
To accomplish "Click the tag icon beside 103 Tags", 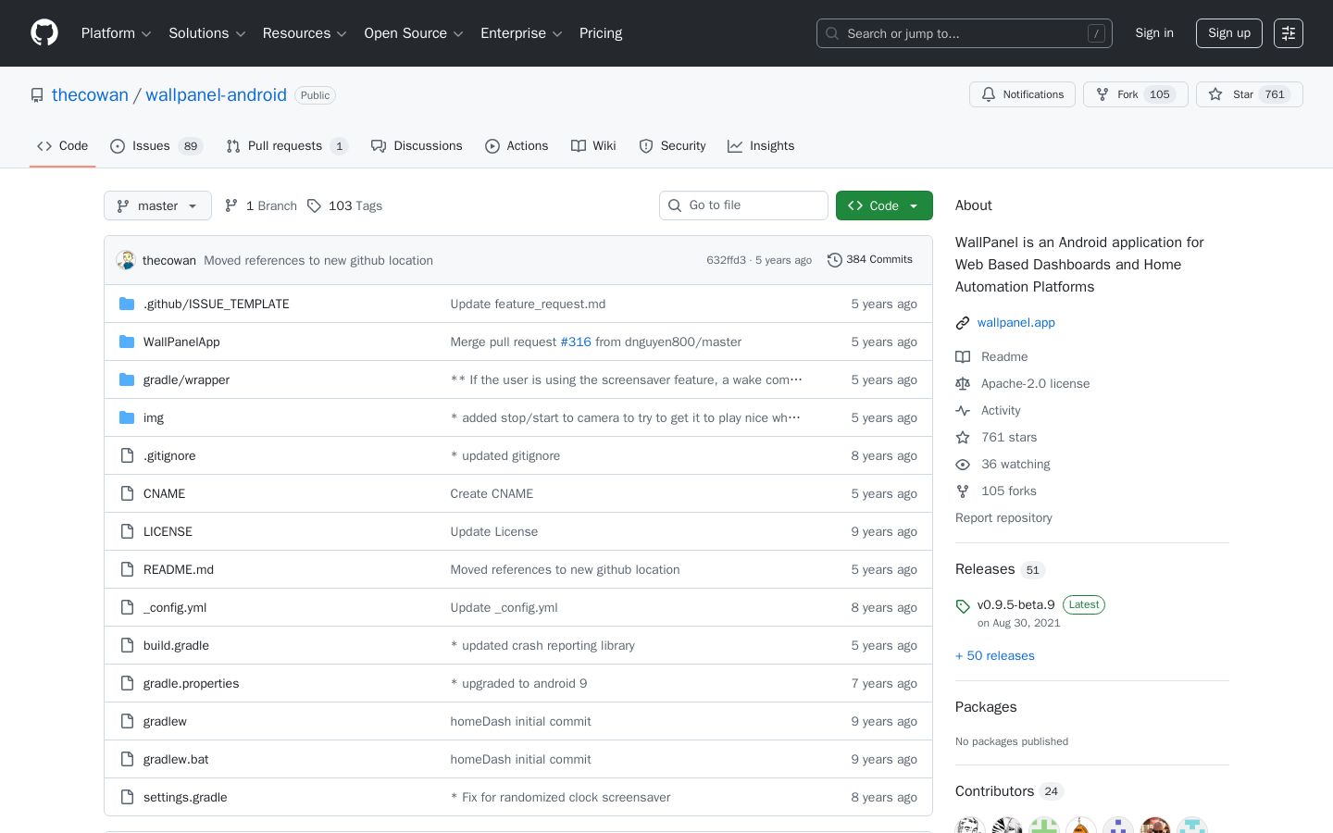I will [315, 205].
